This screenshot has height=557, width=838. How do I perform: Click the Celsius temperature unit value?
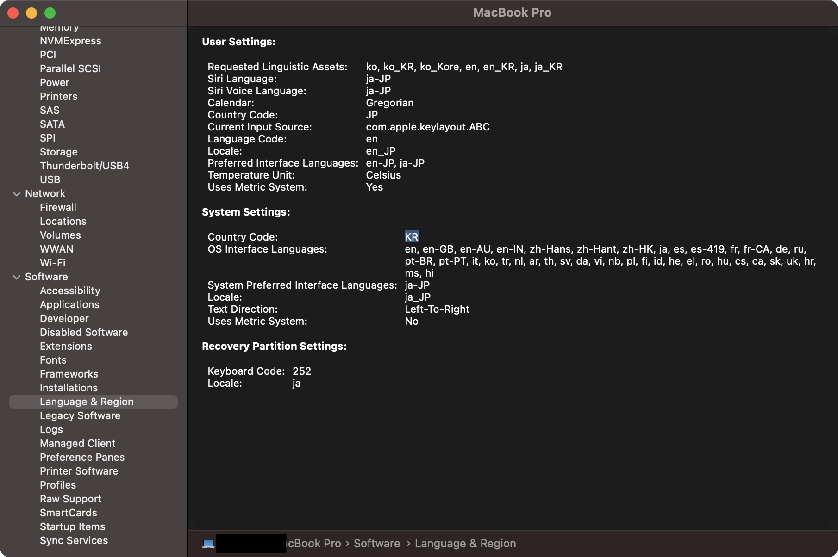click(383, 175)
